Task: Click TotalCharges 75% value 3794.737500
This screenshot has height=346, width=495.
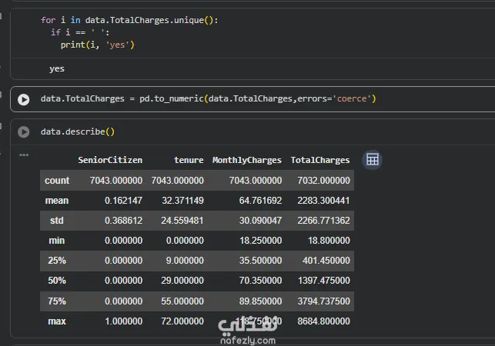Action: click(323, 301)
